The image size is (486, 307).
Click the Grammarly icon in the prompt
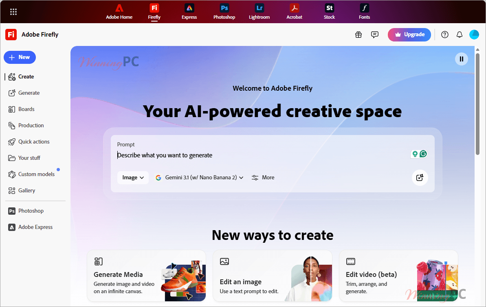pos(423,154)
